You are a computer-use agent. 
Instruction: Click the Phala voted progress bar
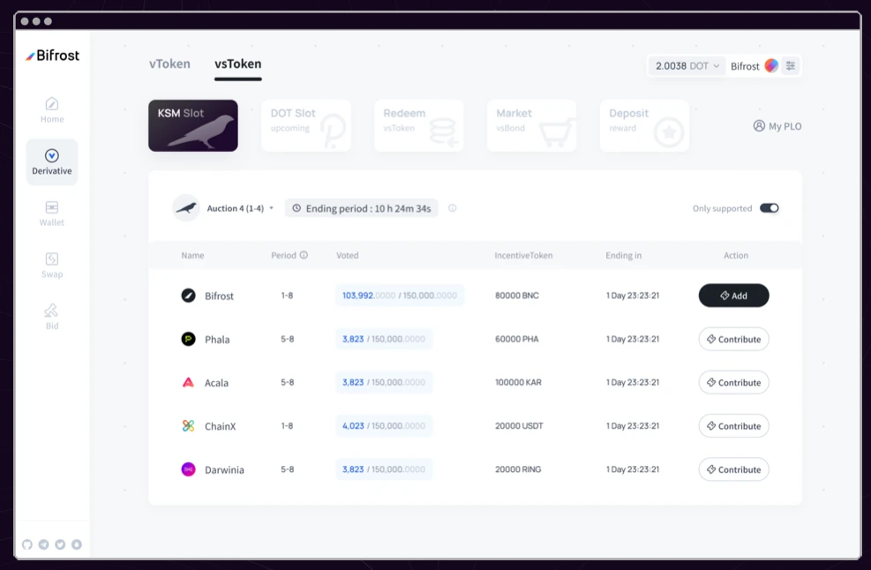pyautogui.click(x=384, y=339)
